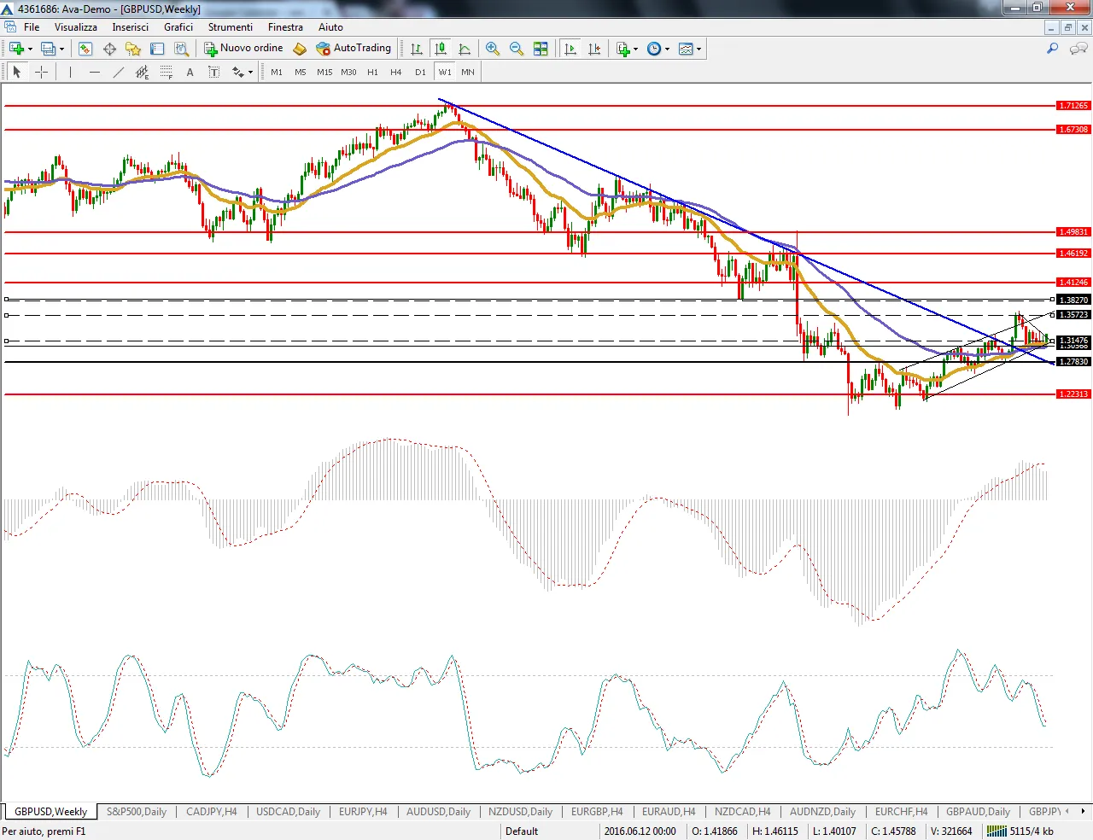The width and height of the screenshot is (1093, 840).
Task: Expand the Templates dropdown arrow
Action: tap(699, 49)
